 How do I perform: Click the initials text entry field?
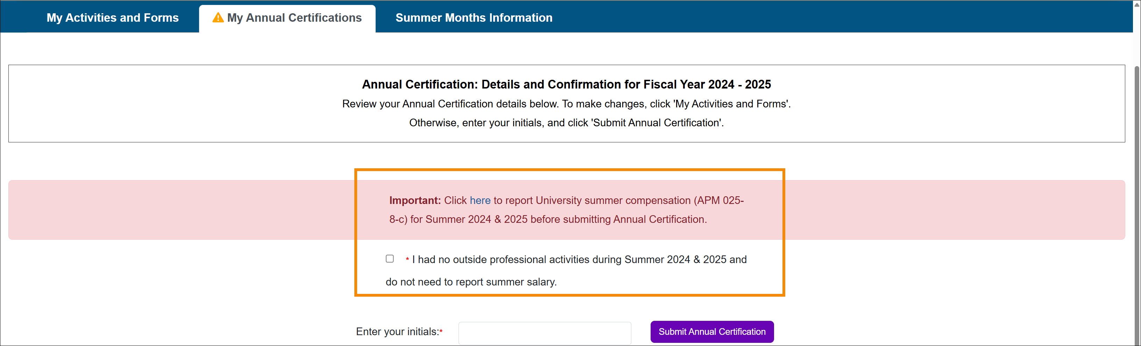click(x=544, y=333)
